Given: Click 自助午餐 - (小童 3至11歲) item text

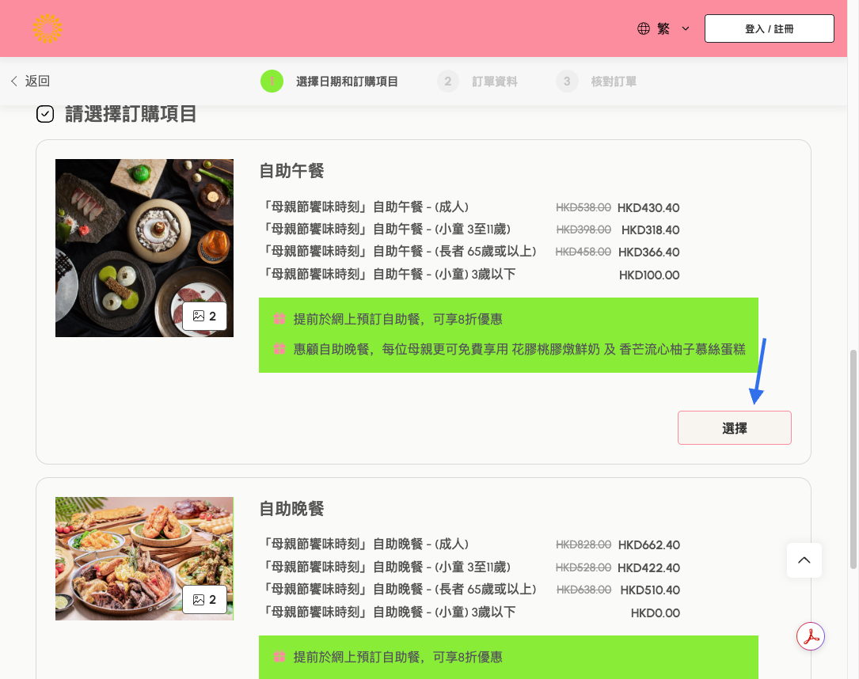Looking at the screenshot, I should coord(386,229).
